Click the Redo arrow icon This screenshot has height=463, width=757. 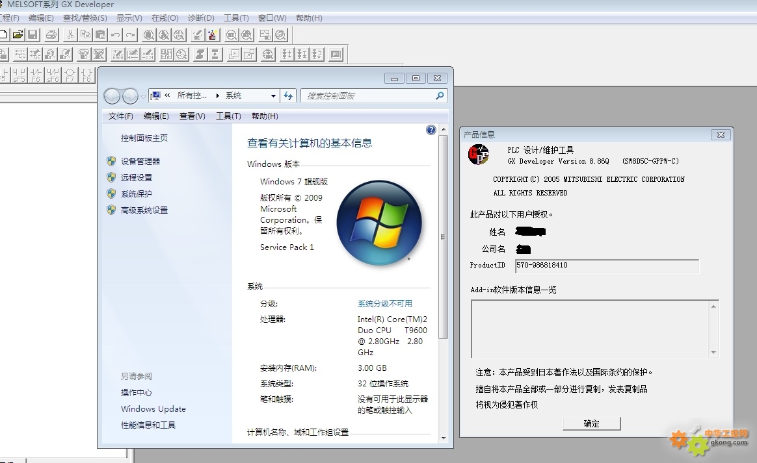pyautogui.click(x=130, y=34)
